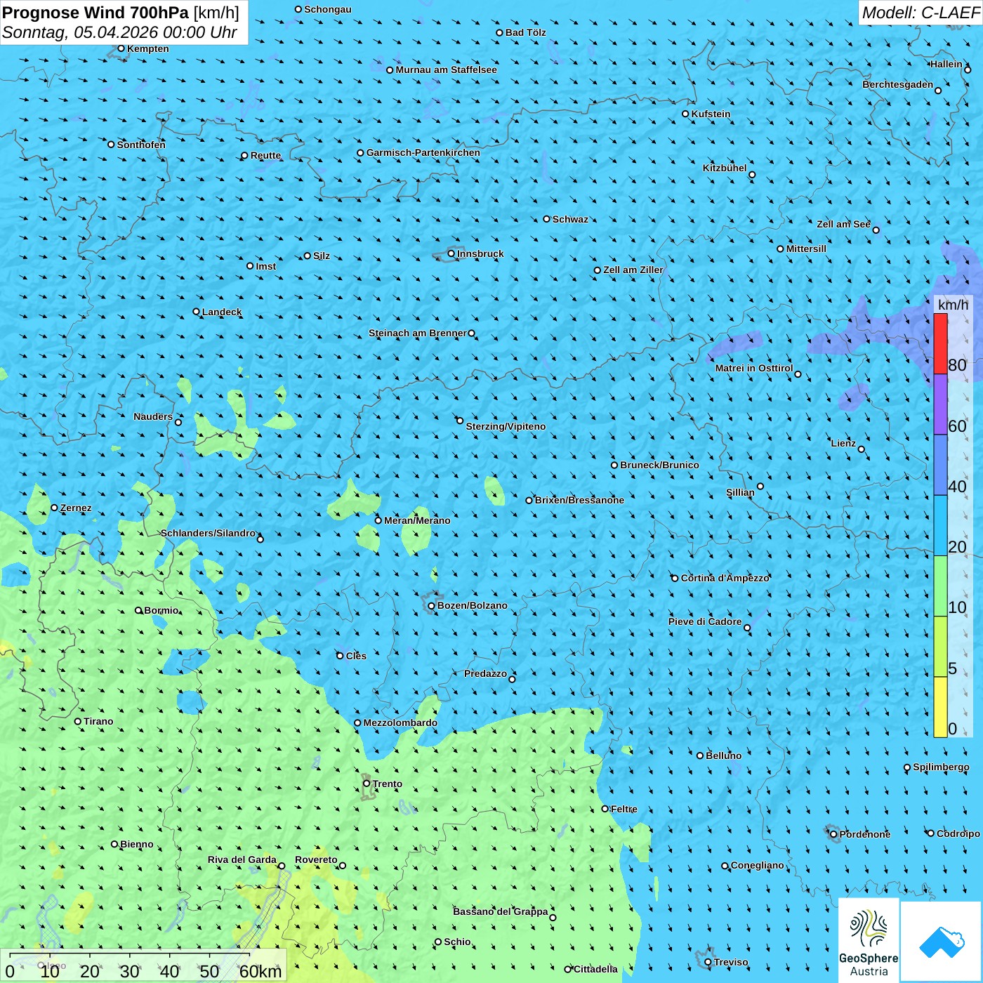Select the Sterzing/Vipiteno label

[x=506, y=426]
